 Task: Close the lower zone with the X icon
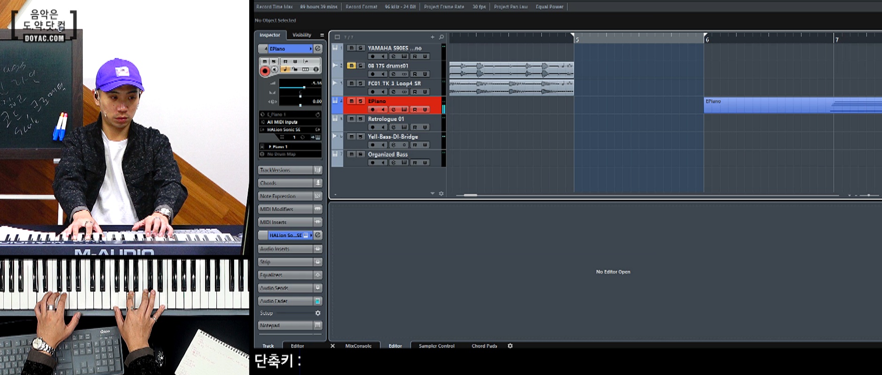click(333, 346)
